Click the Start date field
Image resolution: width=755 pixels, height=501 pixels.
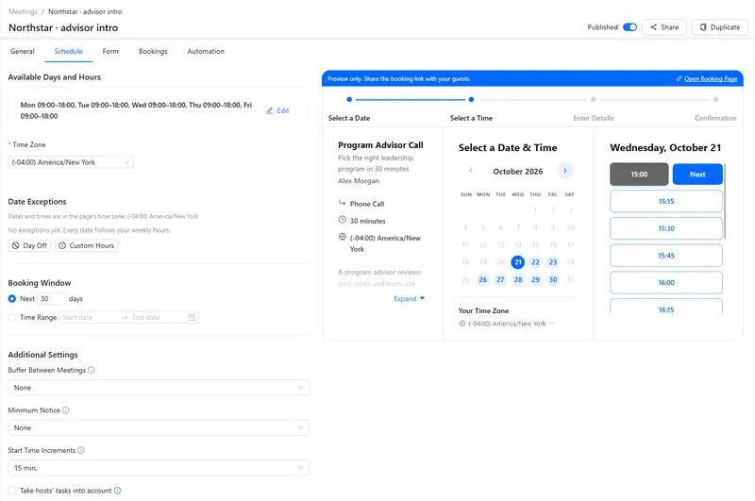89,317
